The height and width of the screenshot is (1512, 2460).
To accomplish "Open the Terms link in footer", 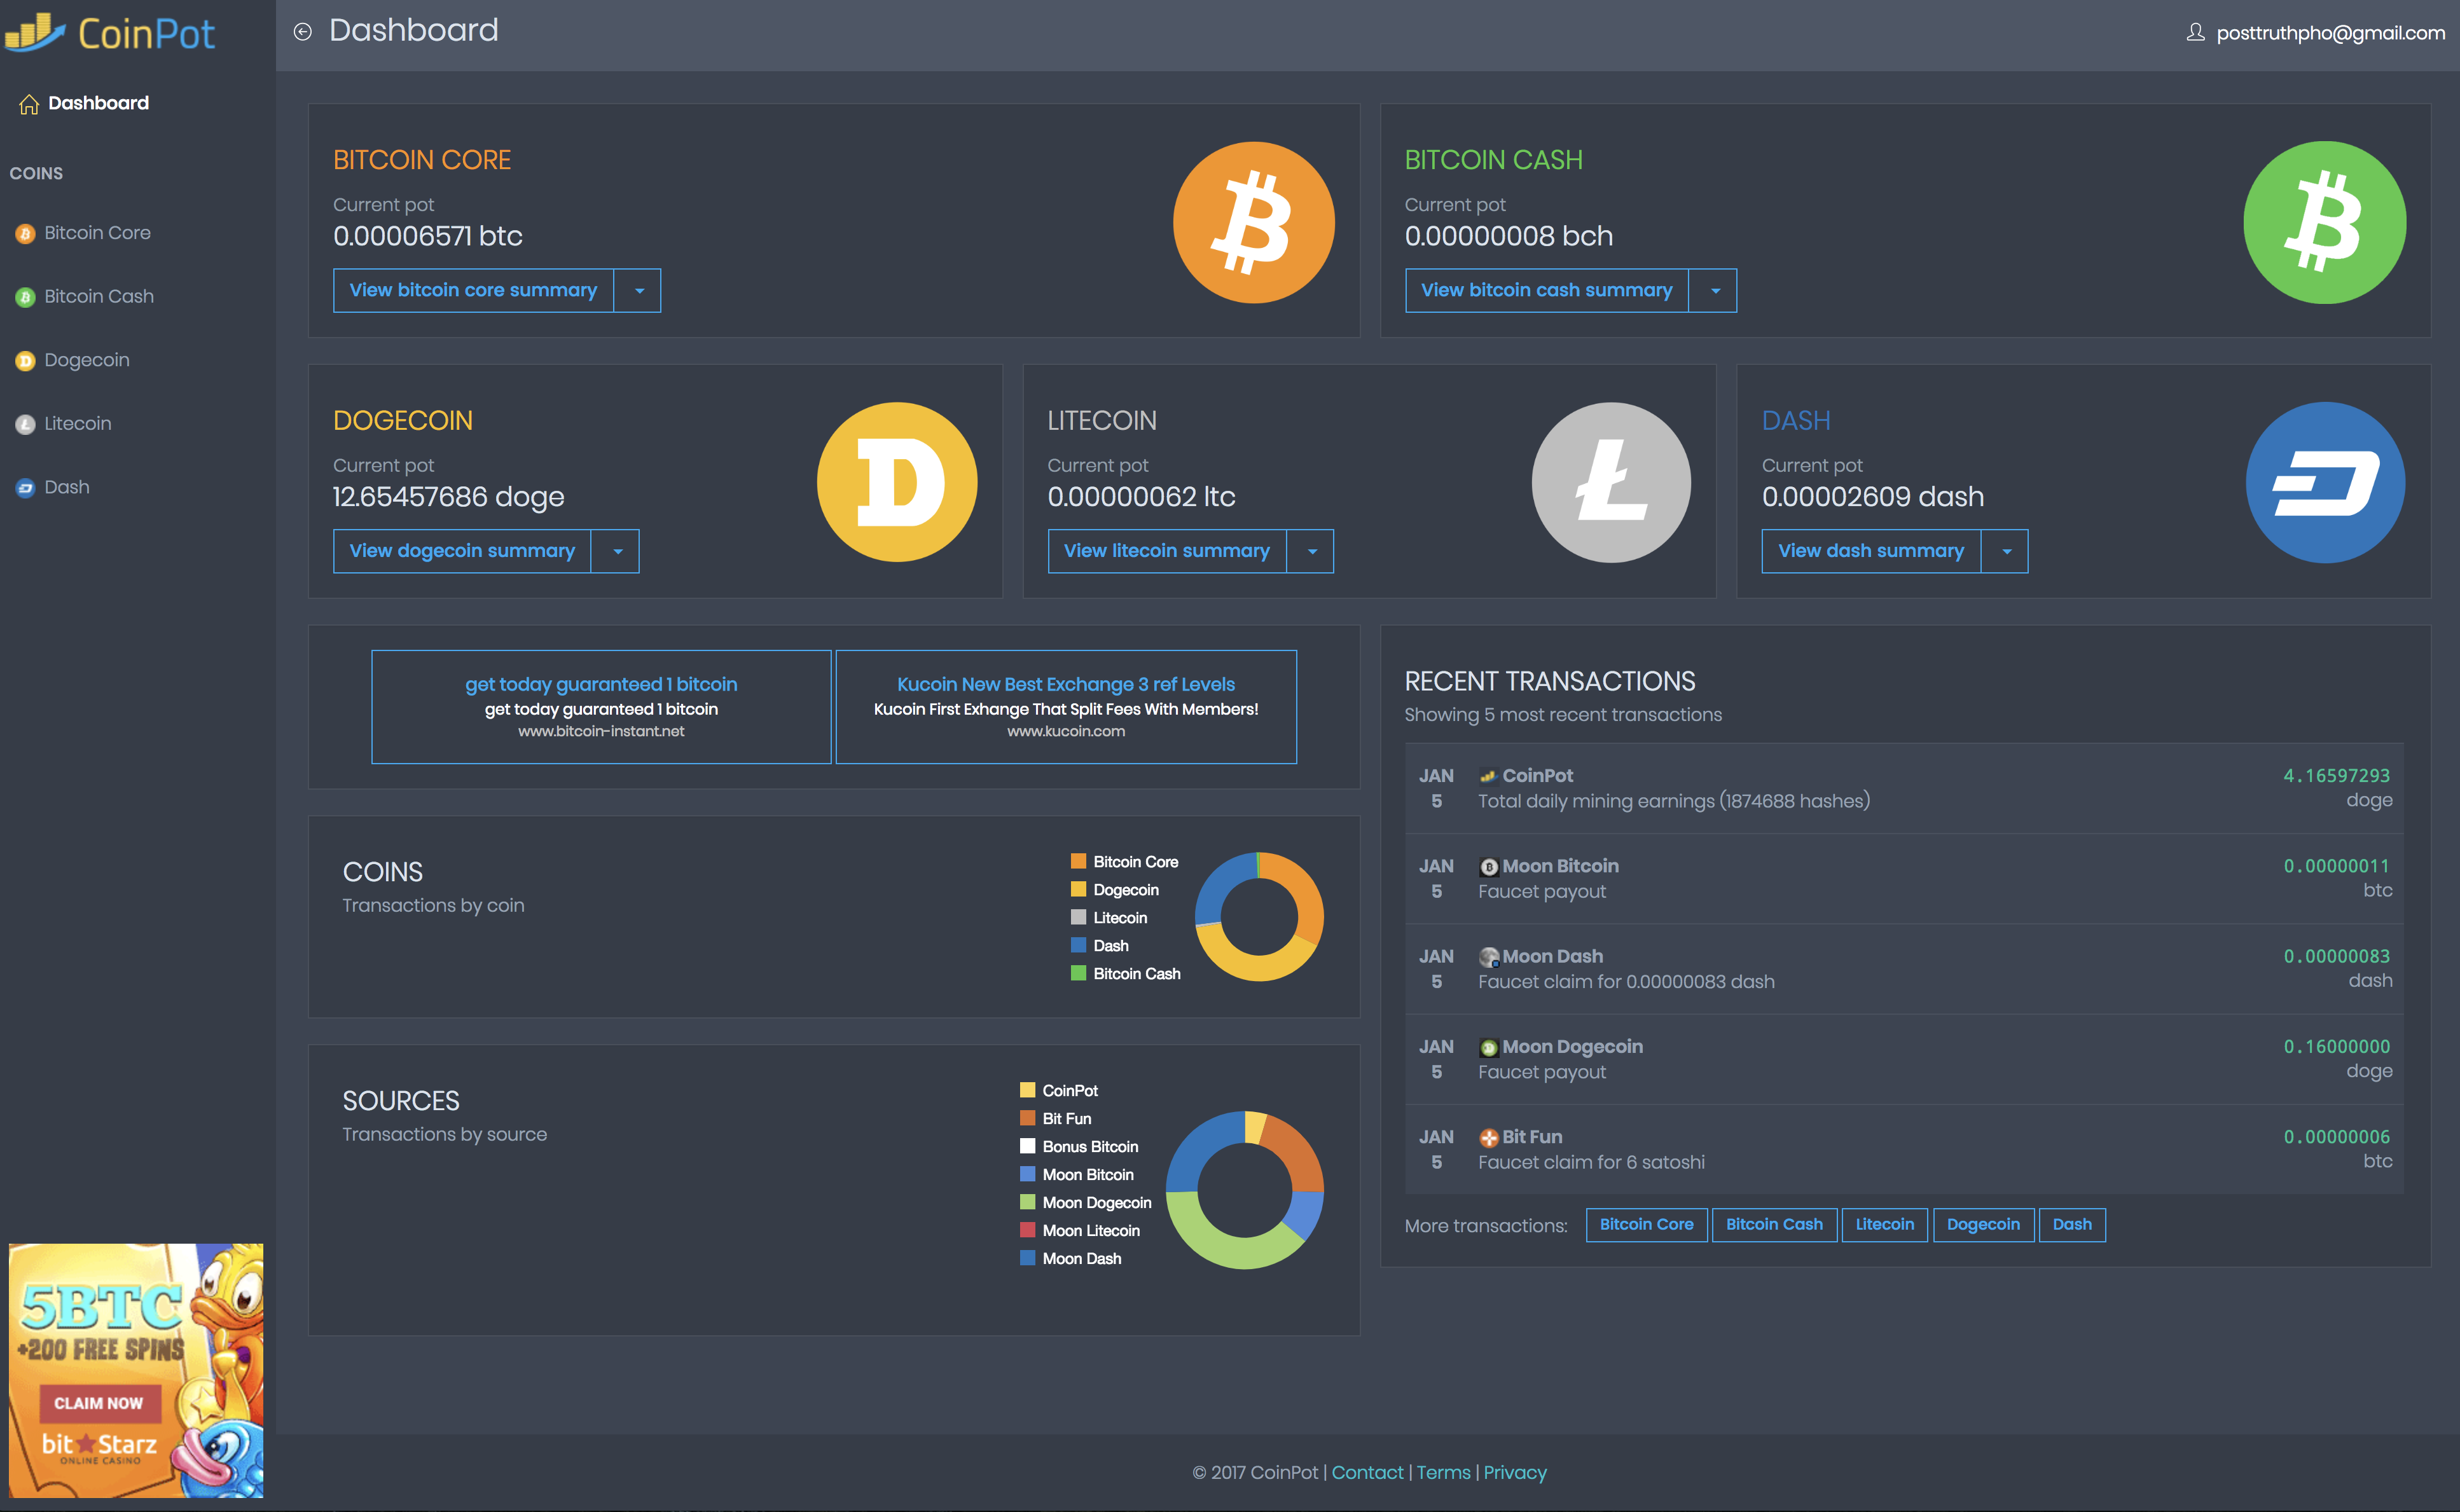I will [x=1443, y=1472].
